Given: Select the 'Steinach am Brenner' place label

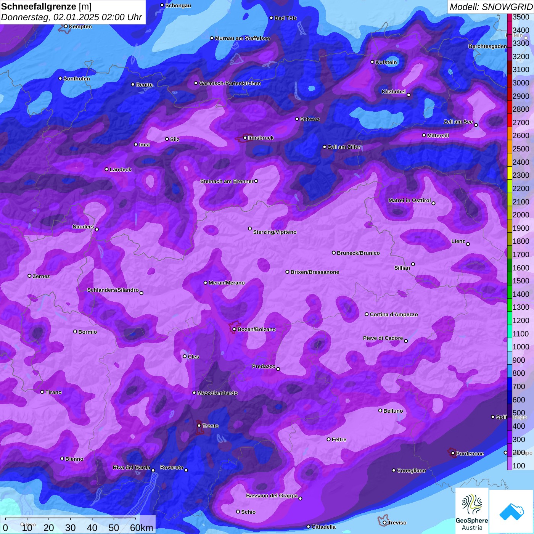Looking at the screenshot, I should click(227, 181).
